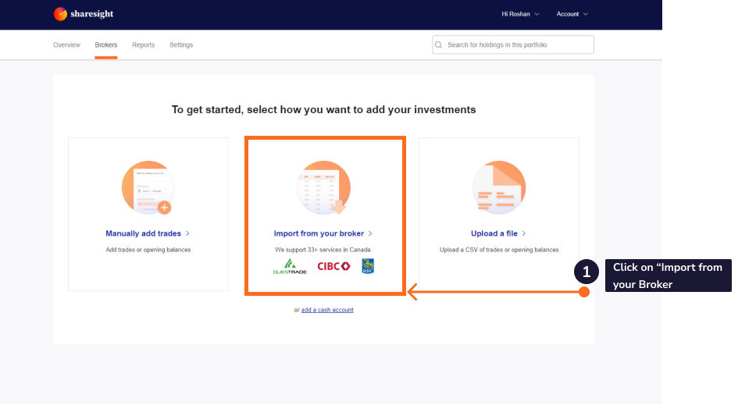Click the add a cash account link
The height and width of the screenshot is (409, 756).
coord(327,310)
